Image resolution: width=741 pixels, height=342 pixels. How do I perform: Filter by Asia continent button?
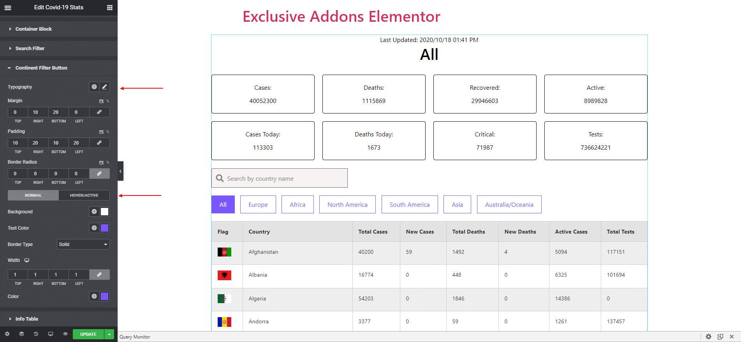click(457, 204)
